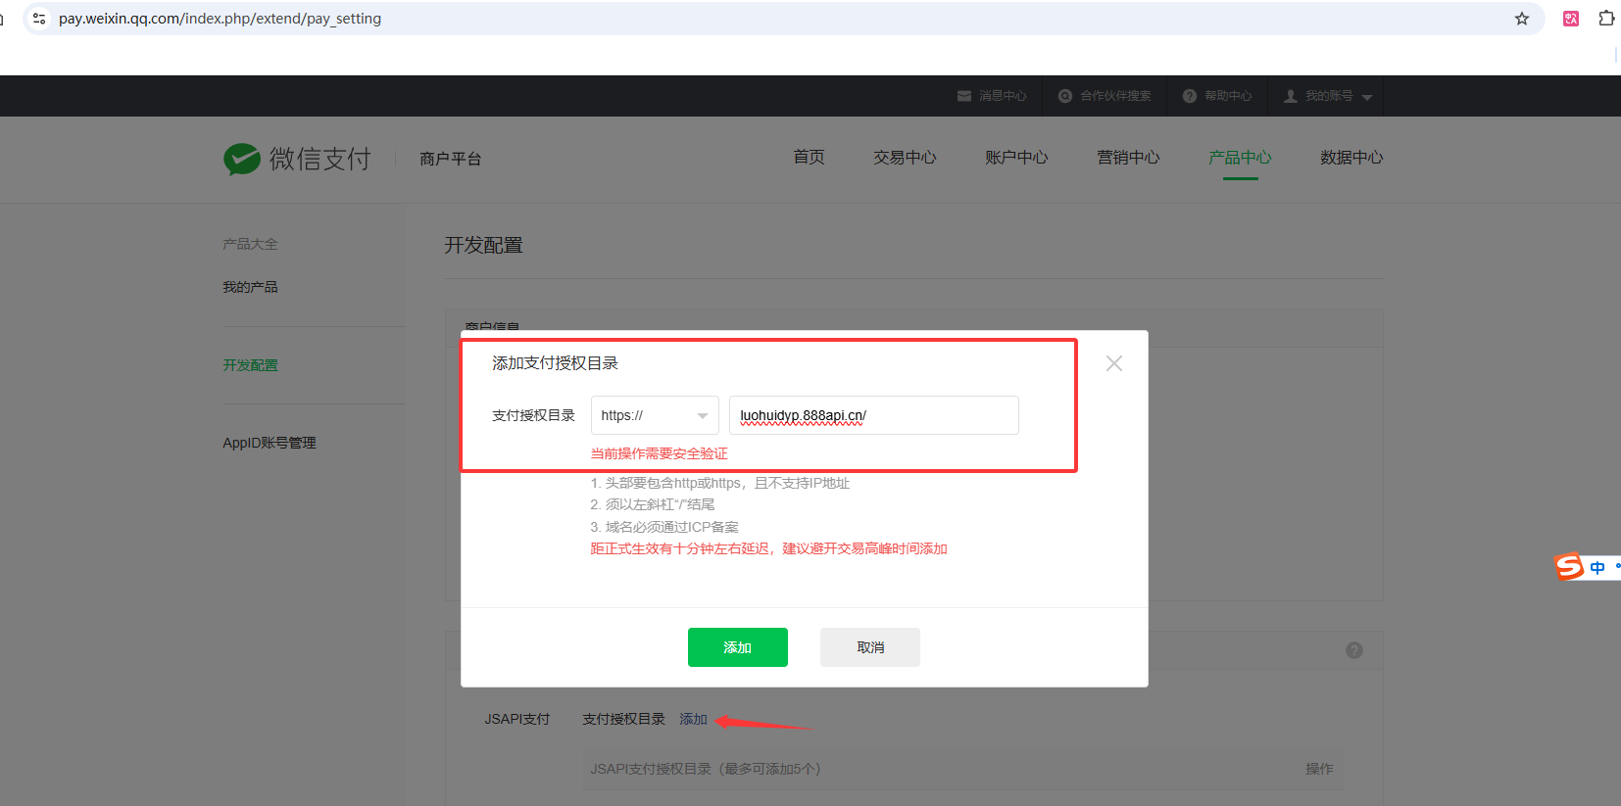
Task: Click the green 添加 button in dialog
Action: pos(737,647)
